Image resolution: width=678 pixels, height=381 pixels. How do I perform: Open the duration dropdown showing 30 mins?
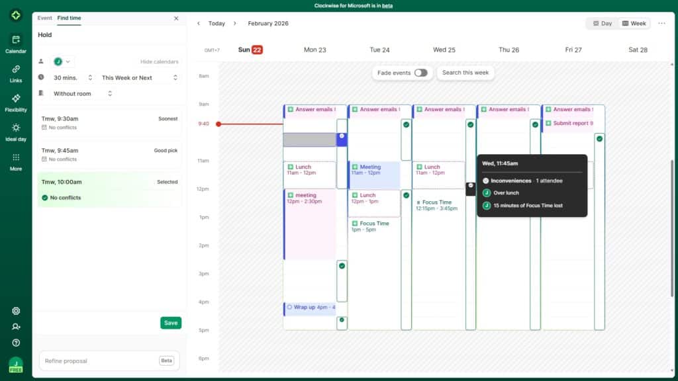pyautogui.click(x=71, y=77)
